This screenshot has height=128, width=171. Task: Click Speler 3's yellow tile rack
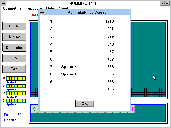pyautogui.click(x=16, y=93)
